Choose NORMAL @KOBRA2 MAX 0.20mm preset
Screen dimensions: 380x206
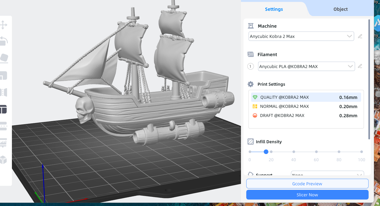306,106
